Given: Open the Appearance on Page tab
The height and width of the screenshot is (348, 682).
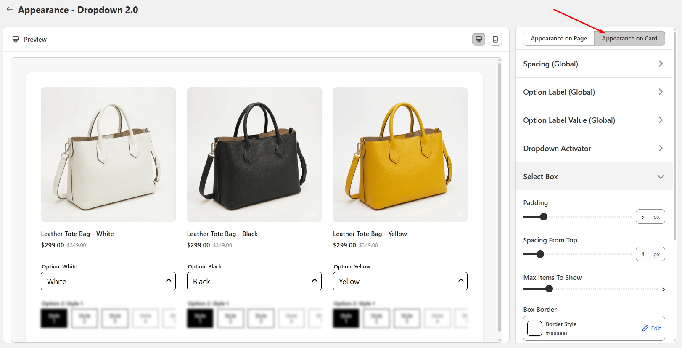Looking at the screenshot, I should pyautogui.click(x=559, y=38).
